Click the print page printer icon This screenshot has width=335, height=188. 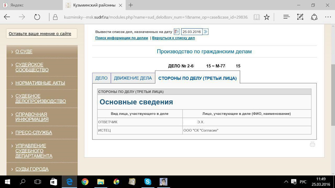pos(312,144)
